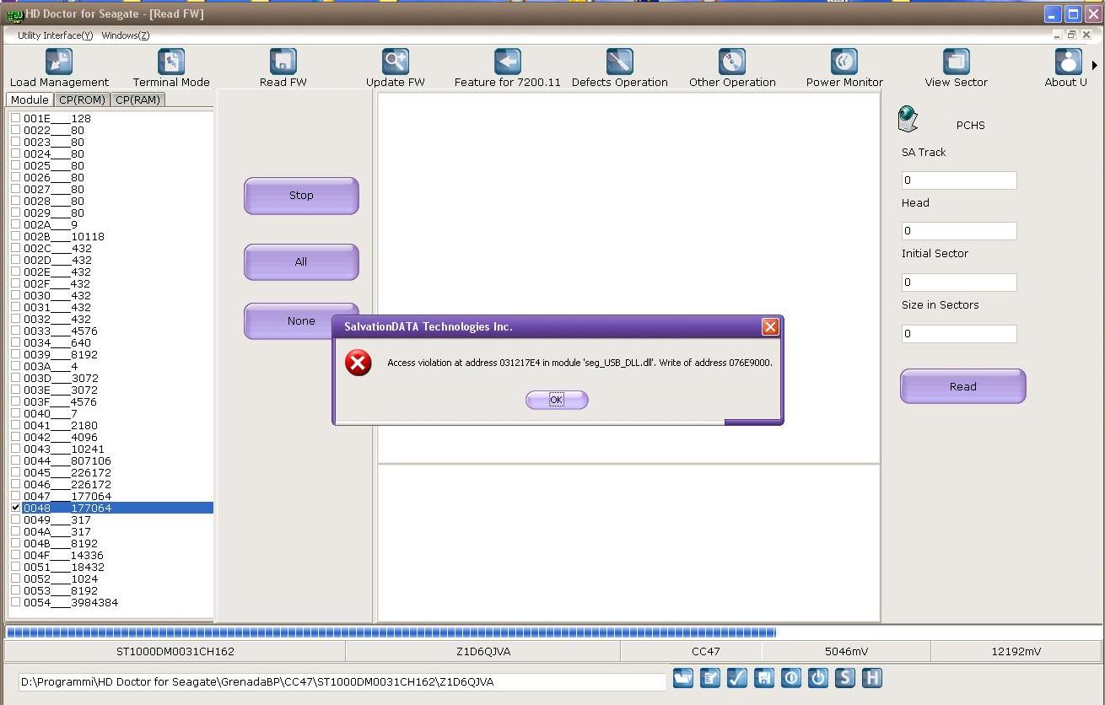Click the 5046mV voltage reading
This screenshot has width=1105, height=705.
coord(847,651)
